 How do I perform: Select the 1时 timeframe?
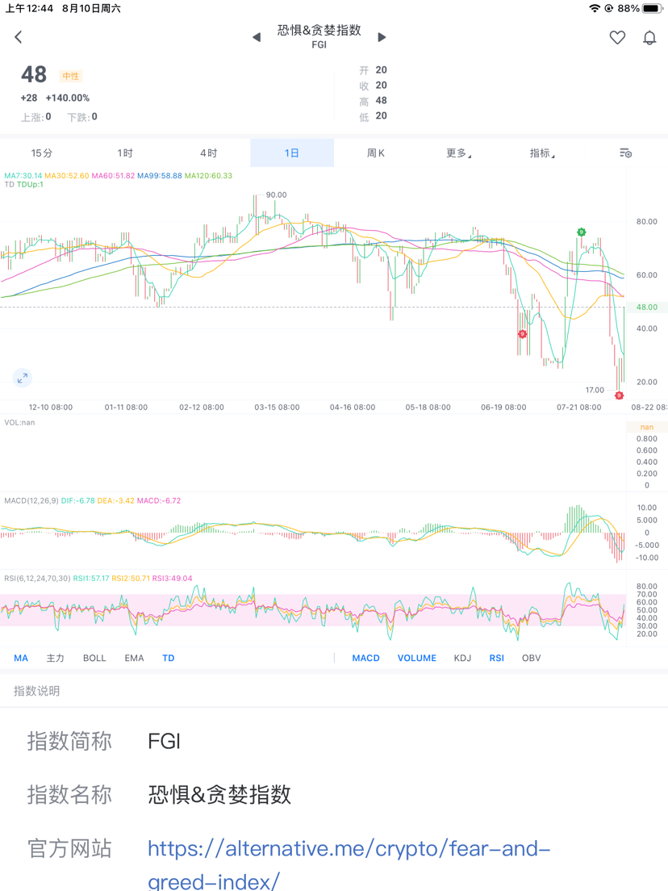(x=125, y=153)
